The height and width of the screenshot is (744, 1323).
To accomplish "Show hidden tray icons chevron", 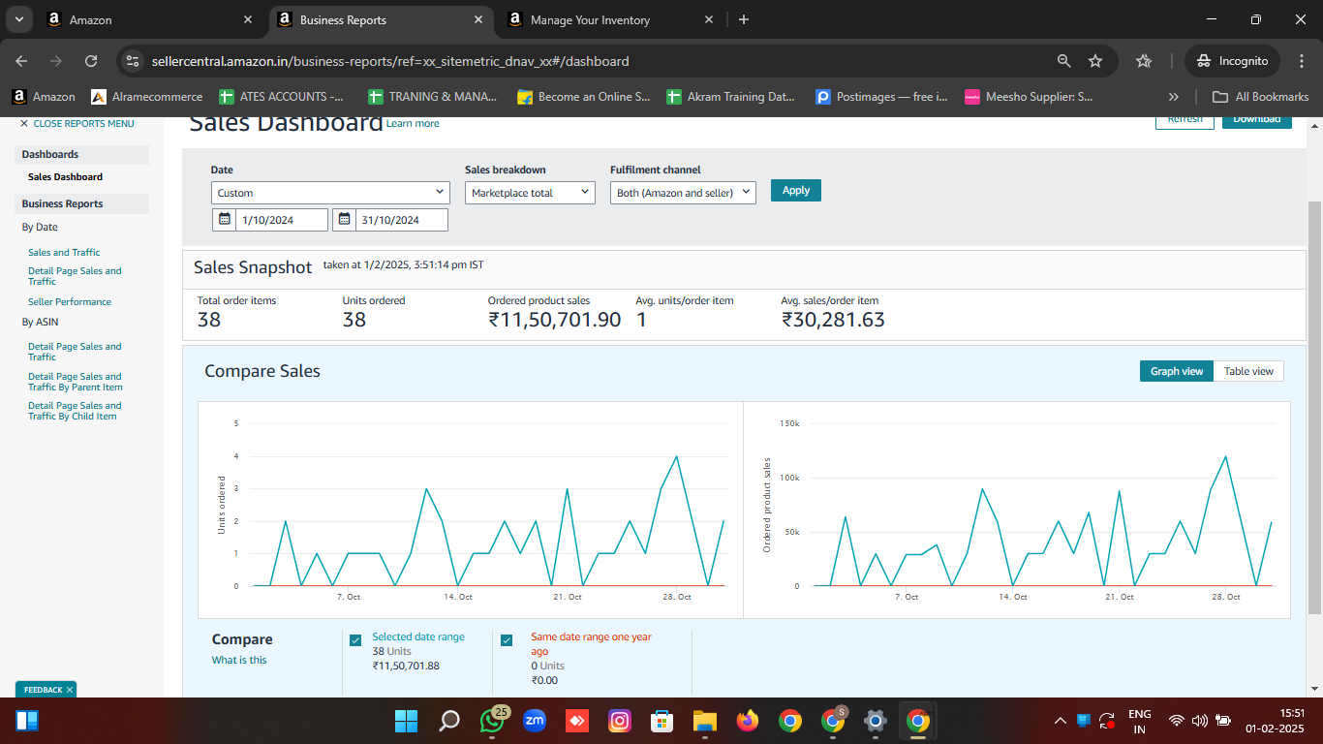I will click(x=1060, y=721).
